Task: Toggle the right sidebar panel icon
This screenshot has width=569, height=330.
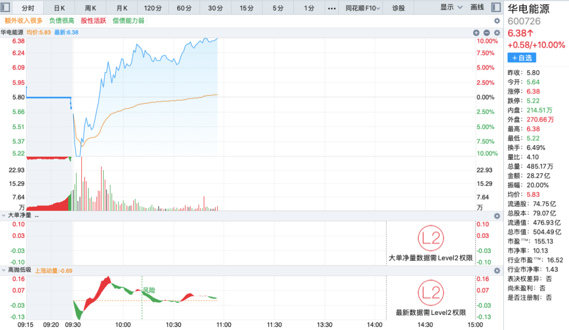Action: 496,7
